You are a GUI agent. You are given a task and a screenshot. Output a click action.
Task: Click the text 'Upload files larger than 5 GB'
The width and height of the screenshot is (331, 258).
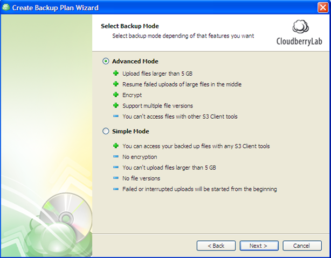click(x=157, y=74)
